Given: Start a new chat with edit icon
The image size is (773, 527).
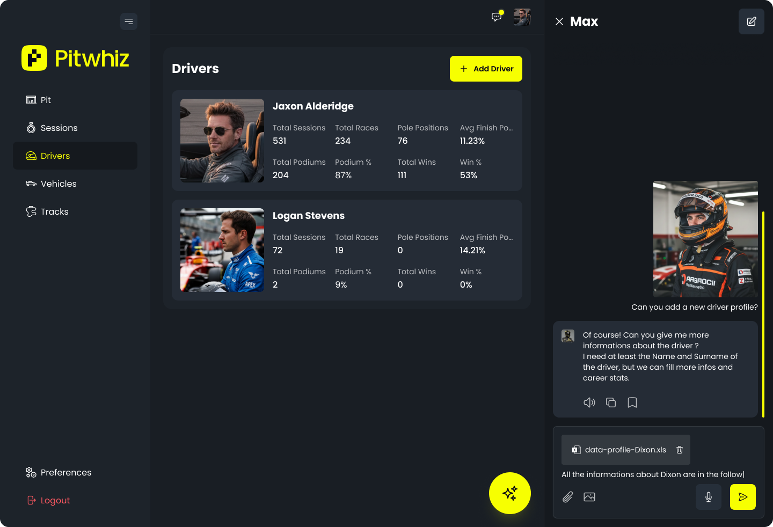Looking at the screenshot, I should (751, 21).
